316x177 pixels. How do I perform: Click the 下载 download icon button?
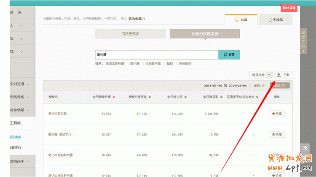283,75
